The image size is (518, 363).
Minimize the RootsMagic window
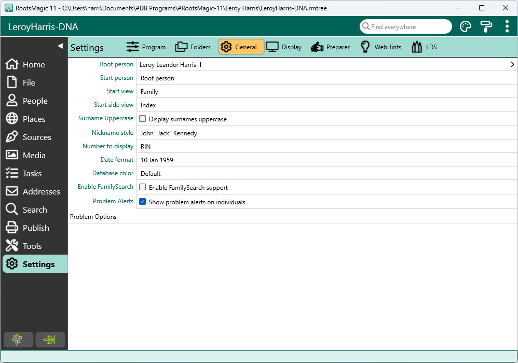(458, 8)
